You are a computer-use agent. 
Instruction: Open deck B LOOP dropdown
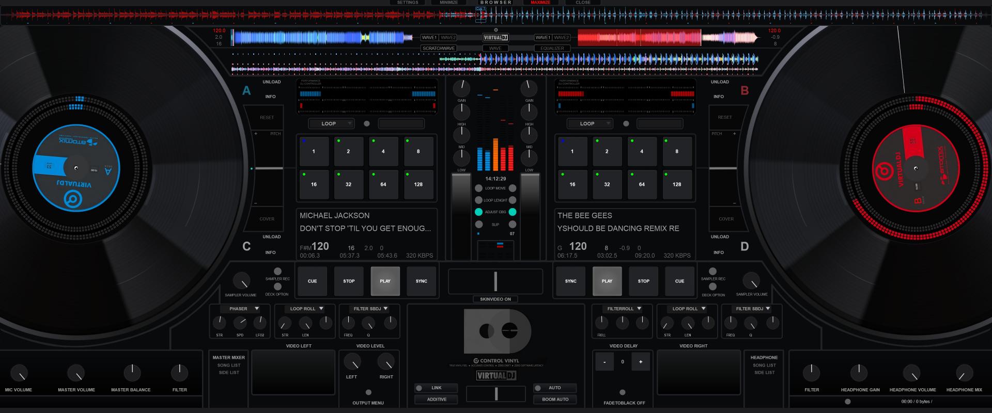click(x=590, y=124)
